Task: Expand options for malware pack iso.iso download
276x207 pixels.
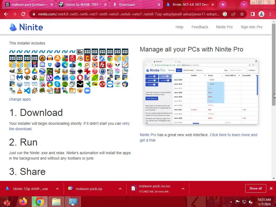Action: pyautogui.click(x=183, y=189)
